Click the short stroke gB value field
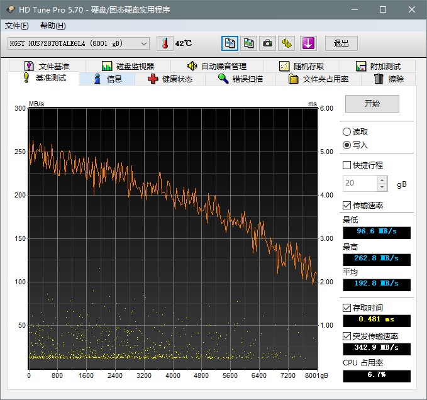Screen dimensions: 427x400 point(360,183)
